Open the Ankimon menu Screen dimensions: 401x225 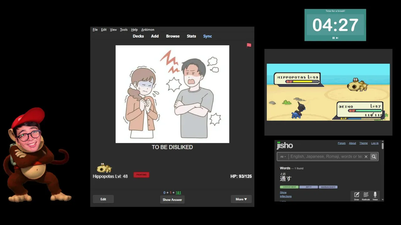[148, 30]
